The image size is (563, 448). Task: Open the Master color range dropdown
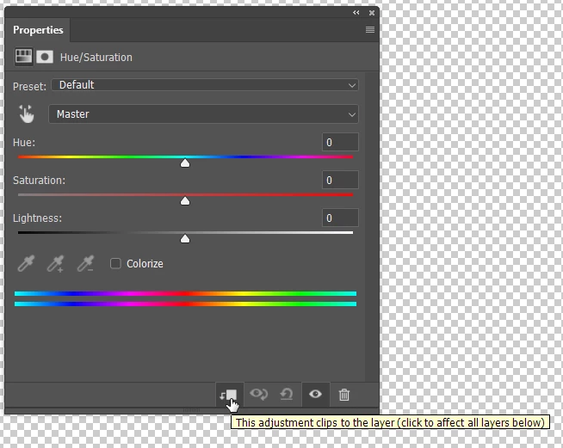click(x=203, y=114)
